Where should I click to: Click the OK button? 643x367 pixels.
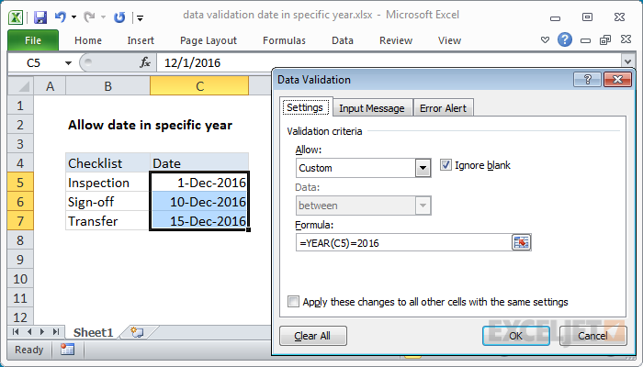click(516, 336)
